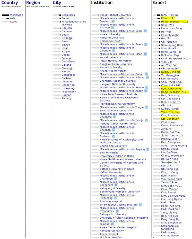Click the C icon next to Miscellaneous institutions in Cheonan
This screenshot has height=239, width=192.
pyautogui.click(x=114, y=130)
